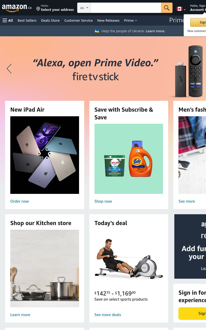Viewport: 206px width, 330px height.
Task: Open the hamburger All menu icon
Action: click(x=5, y=20)
